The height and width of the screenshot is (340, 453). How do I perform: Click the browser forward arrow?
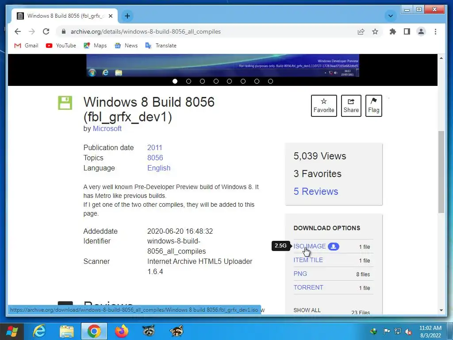(32, 31)
